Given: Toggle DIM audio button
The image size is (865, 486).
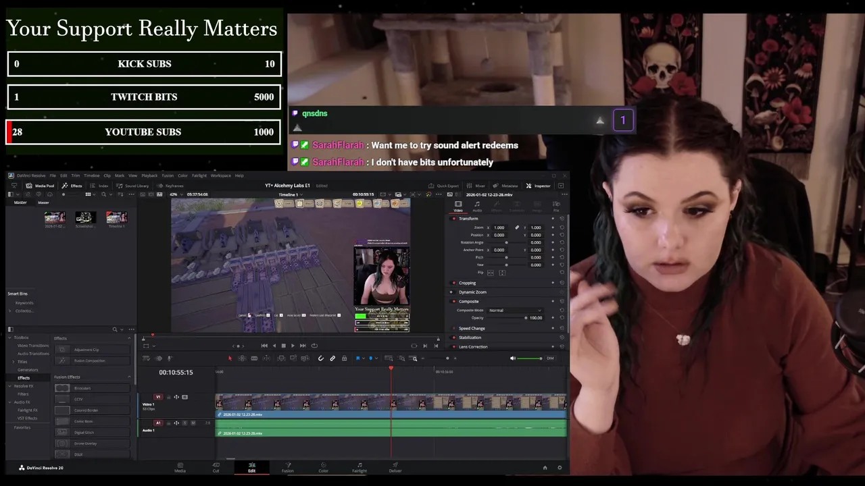Looking at the screenshot, I should tap(550, 358).
